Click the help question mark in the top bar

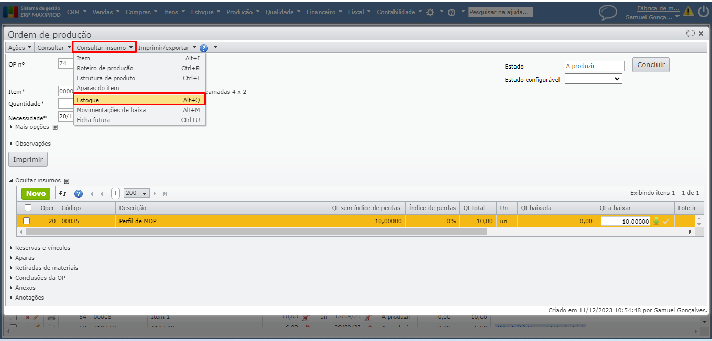point(452,12)
